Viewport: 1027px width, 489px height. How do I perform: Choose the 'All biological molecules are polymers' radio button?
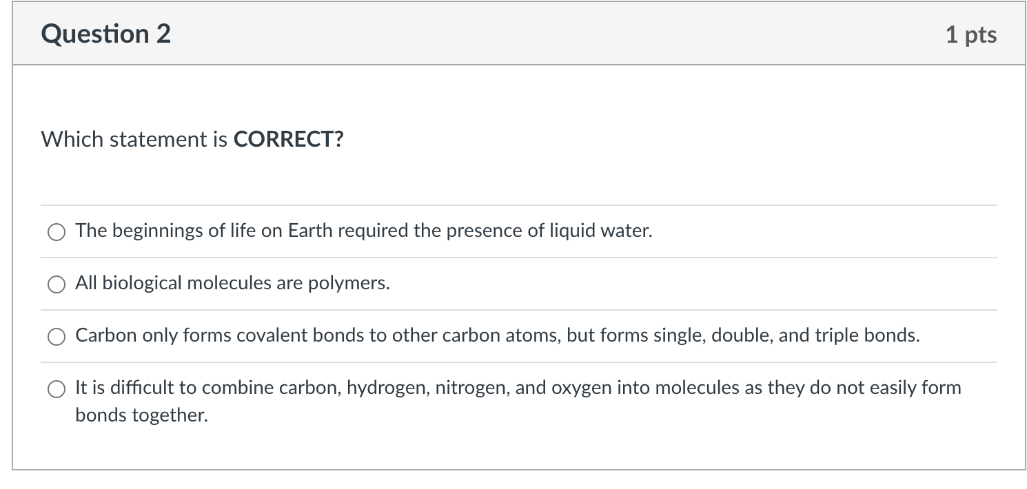click(56, 285)
